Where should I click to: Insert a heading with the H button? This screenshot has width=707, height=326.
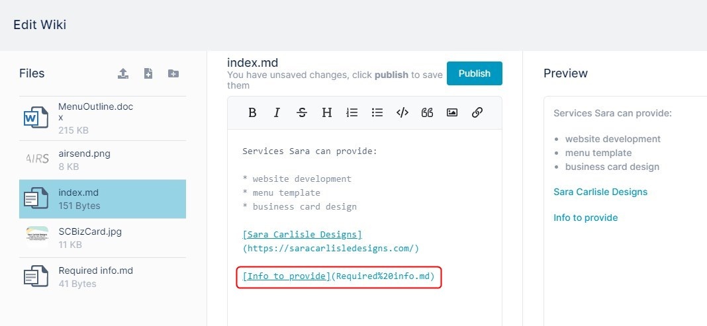327,112
